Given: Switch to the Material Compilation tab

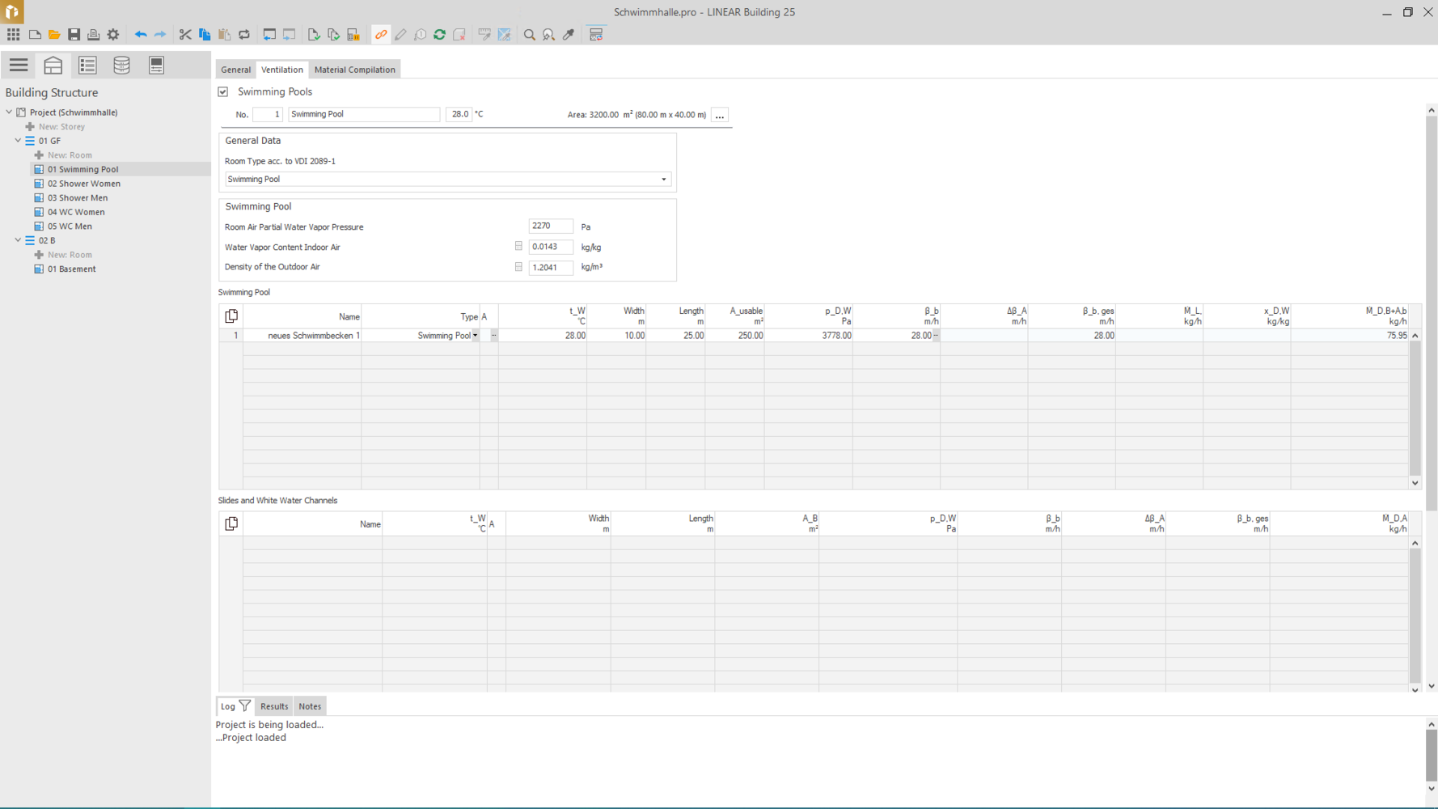Looking at the screenshot, I should click(x=354, y=70).
